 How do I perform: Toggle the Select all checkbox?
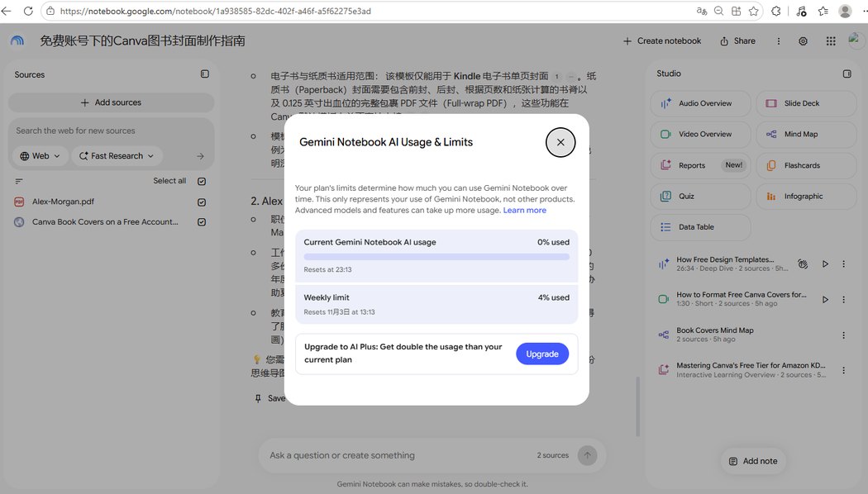[202, 181]
